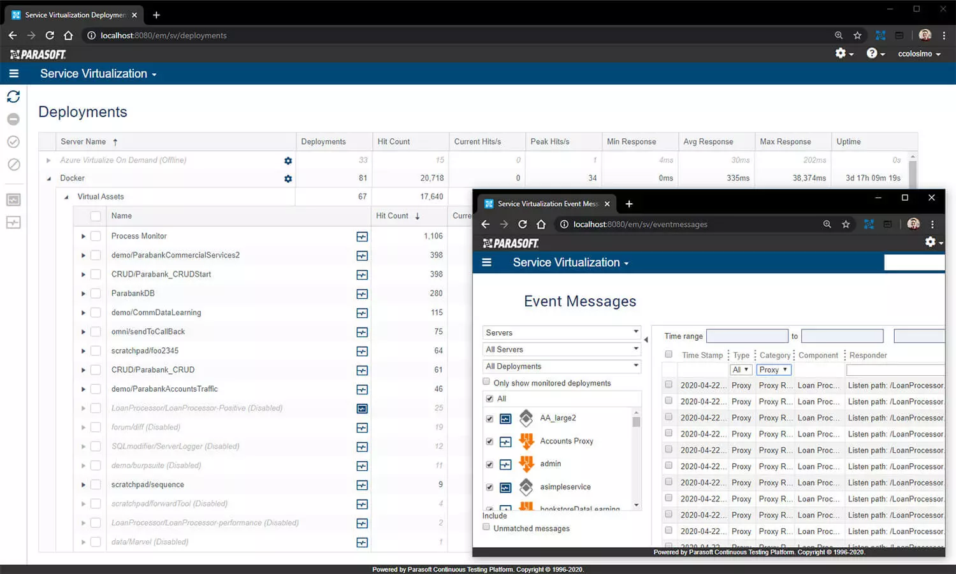Uncheck the All deployments checkbox
The height and width of the screenshot is (574, 956).
489,399
